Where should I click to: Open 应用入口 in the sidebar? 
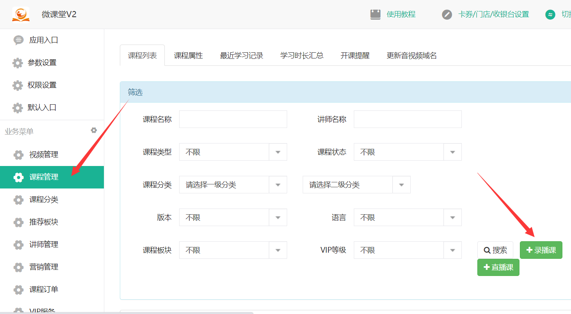(x=52, y=40)
